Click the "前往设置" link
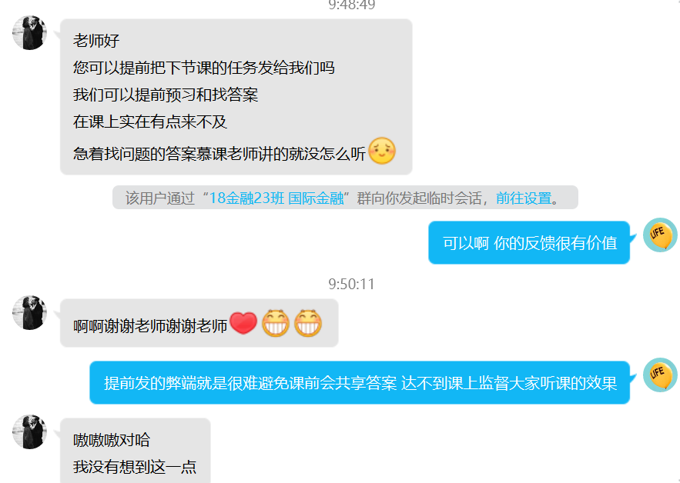This screenshot has height=483, width=680. click(x=524, y=198)
